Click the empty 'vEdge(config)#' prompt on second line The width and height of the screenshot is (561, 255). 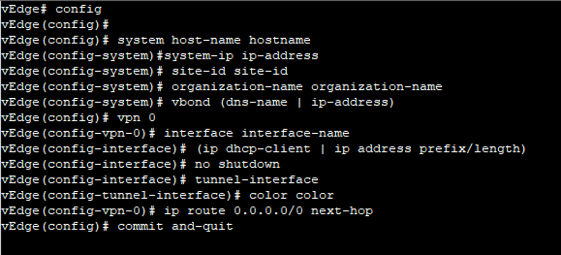pos(55,25)
